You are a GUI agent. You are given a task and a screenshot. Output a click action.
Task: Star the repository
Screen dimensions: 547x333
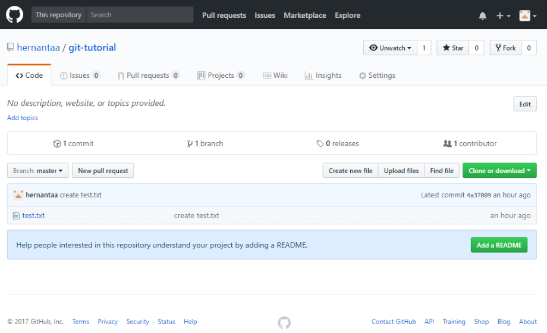point(453,48)
